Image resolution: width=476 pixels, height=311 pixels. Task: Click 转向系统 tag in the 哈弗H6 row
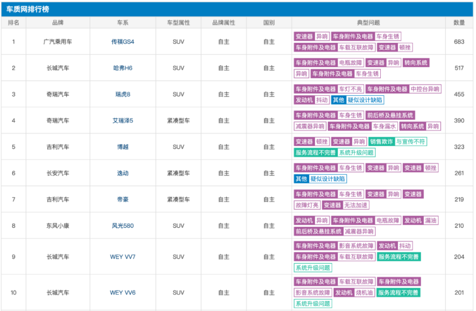[416, 63]
